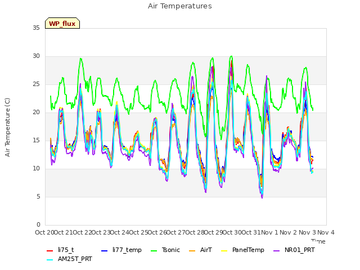Click the 20 y-axis tick label
Image resolution: width=360 pixels, height=270 pixels.
point(36,112)
